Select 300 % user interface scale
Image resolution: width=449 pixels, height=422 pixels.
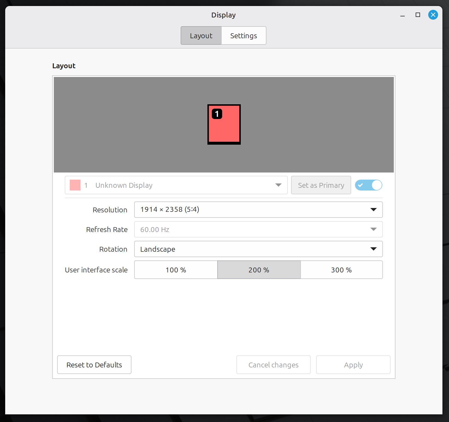pos(341,270)
